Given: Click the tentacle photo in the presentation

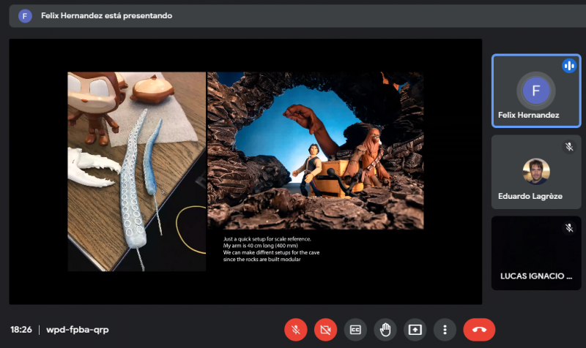Looking at the screenshot, I should tap(137, 172).
